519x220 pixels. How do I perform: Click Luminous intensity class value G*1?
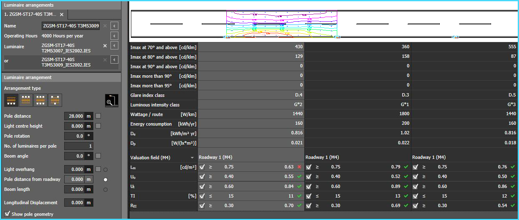click(x=405, y=105)
